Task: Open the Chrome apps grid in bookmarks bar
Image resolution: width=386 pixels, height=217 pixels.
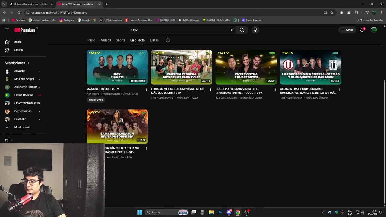Action: click(4, 20)
